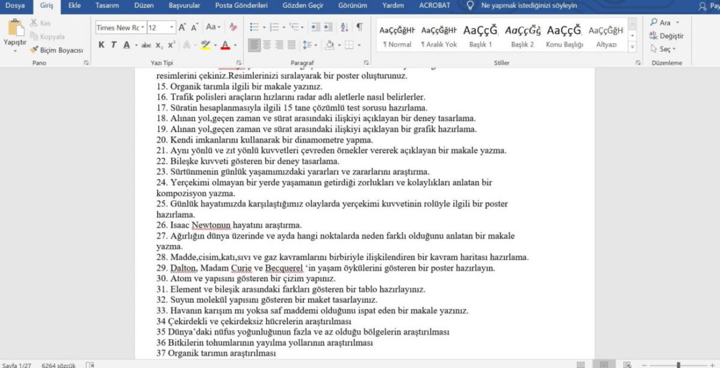720x368 pixels.
Task: Toggle subscript formatting x₂
Action: pyautogui.click(x=159, y=45)
